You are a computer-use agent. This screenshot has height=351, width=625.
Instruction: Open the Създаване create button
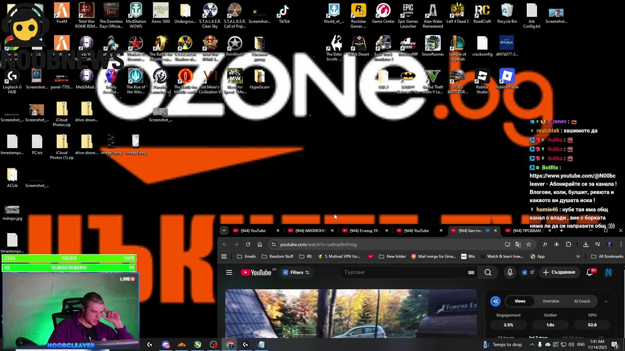click(560, 272)
